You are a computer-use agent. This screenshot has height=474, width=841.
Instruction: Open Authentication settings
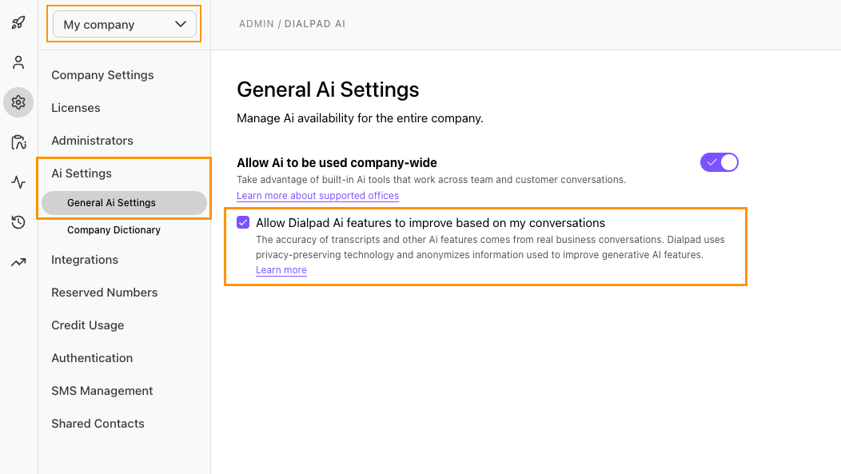click(92, 357)
